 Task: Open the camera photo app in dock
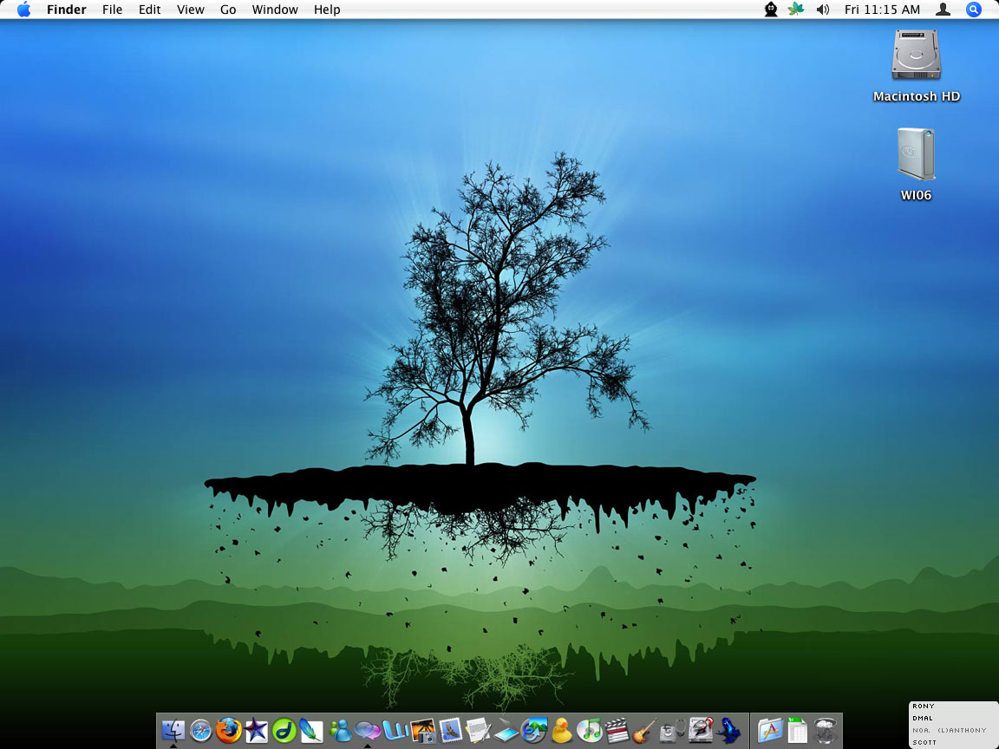tap(423, 730)
